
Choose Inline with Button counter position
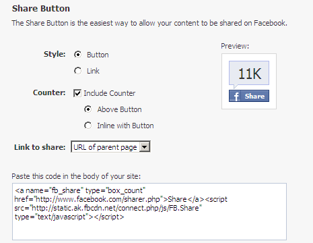coord(88,126)
